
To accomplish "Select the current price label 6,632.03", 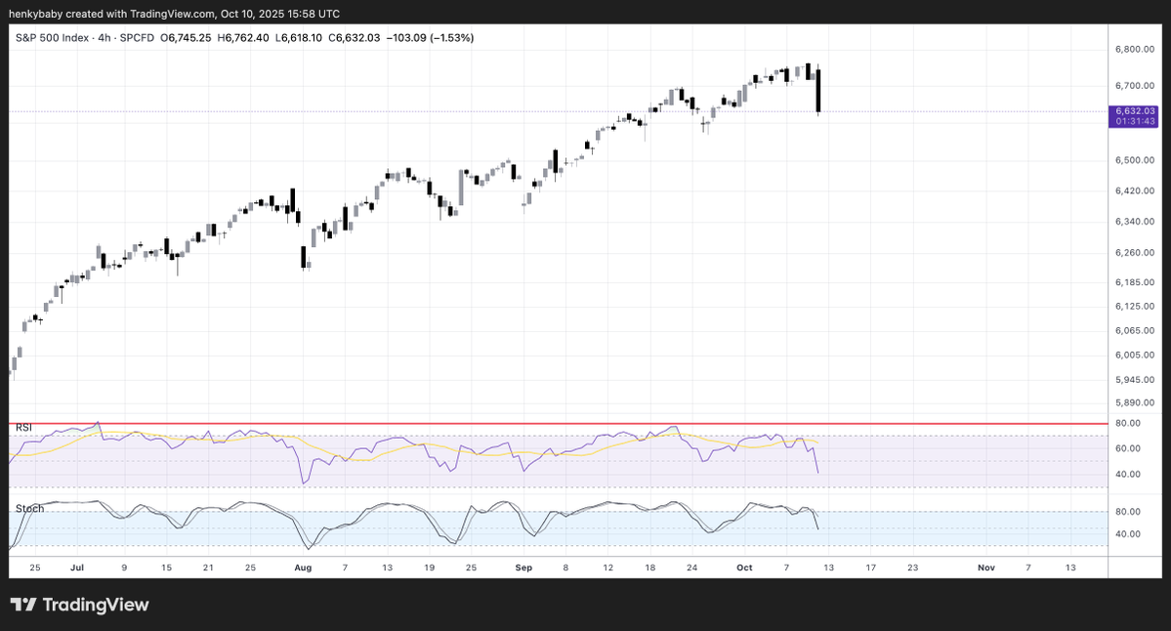I will (x=1134, y=111).
